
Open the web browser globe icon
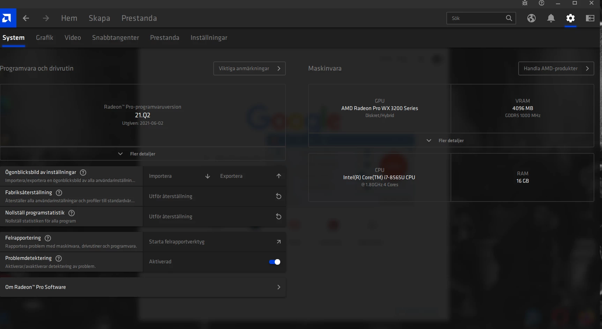coord(532,18)
